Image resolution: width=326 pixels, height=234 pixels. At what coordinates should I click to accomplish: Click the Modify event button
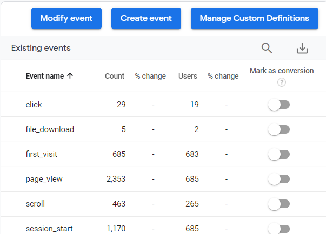click(x=66, y=18)
